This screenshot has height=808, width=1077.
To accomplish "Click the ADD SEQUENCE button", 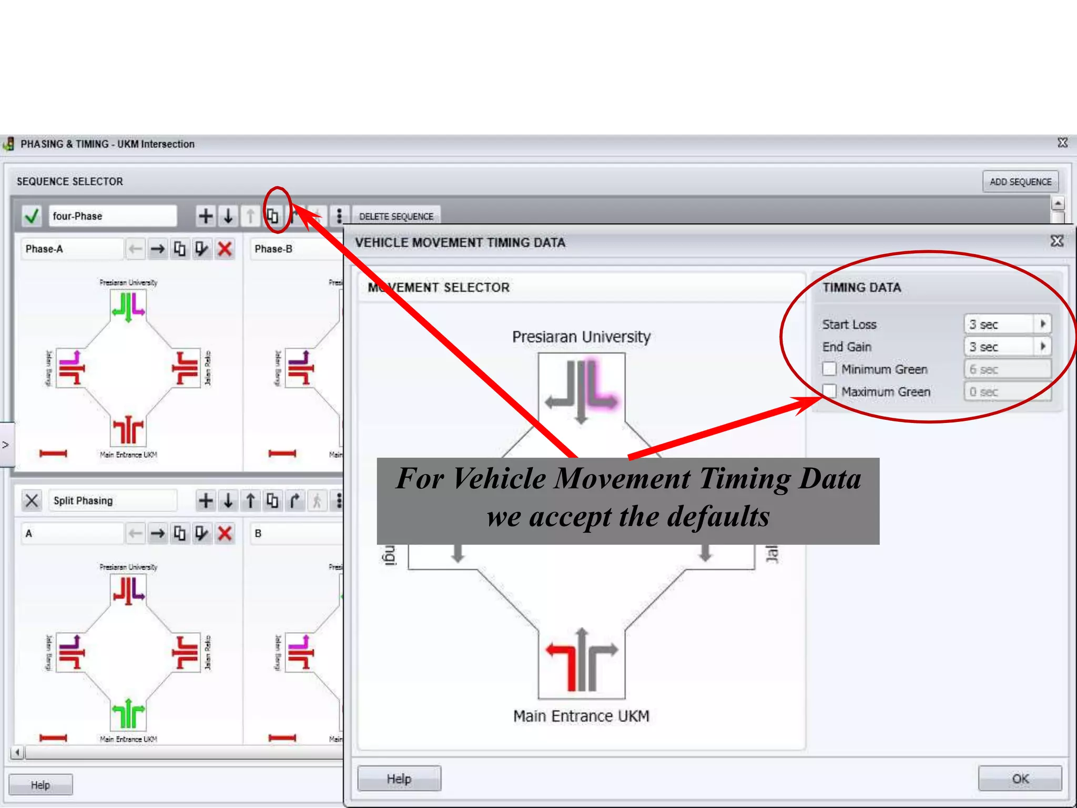I will point(1020,182).
